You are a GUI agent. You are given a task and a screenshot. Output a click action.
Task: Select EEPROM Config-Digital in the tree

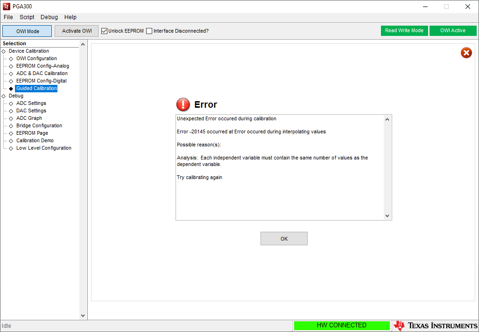coord(41,81)
